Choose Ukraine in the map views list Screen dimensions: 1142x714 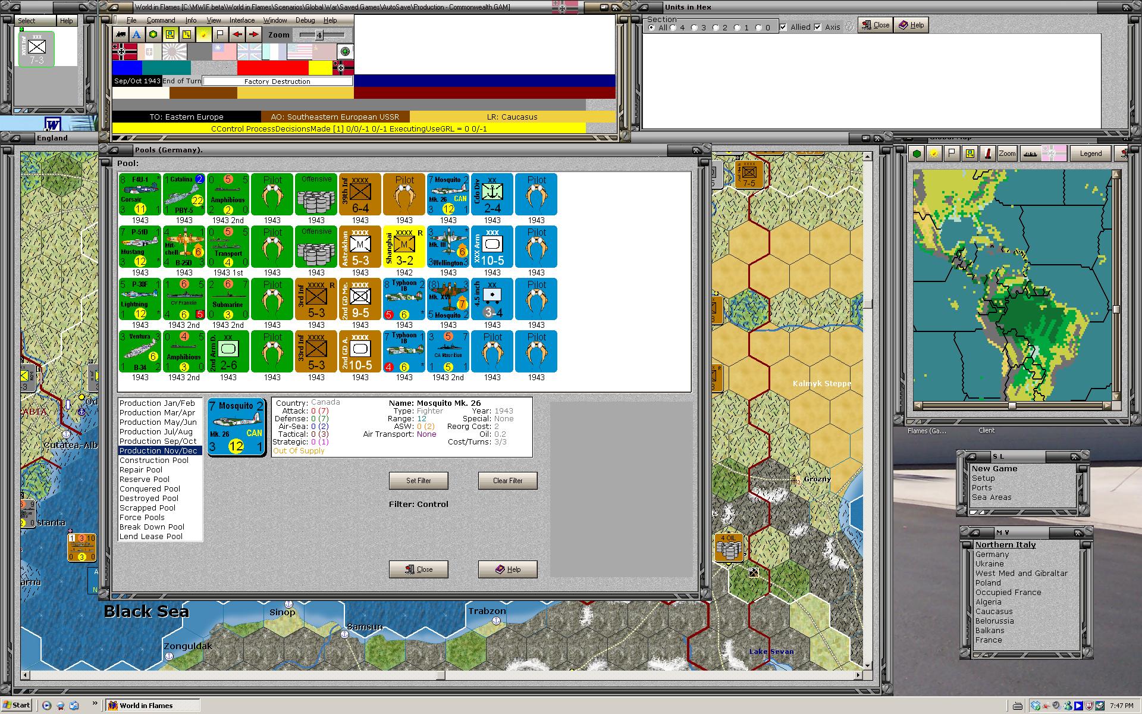990,564
